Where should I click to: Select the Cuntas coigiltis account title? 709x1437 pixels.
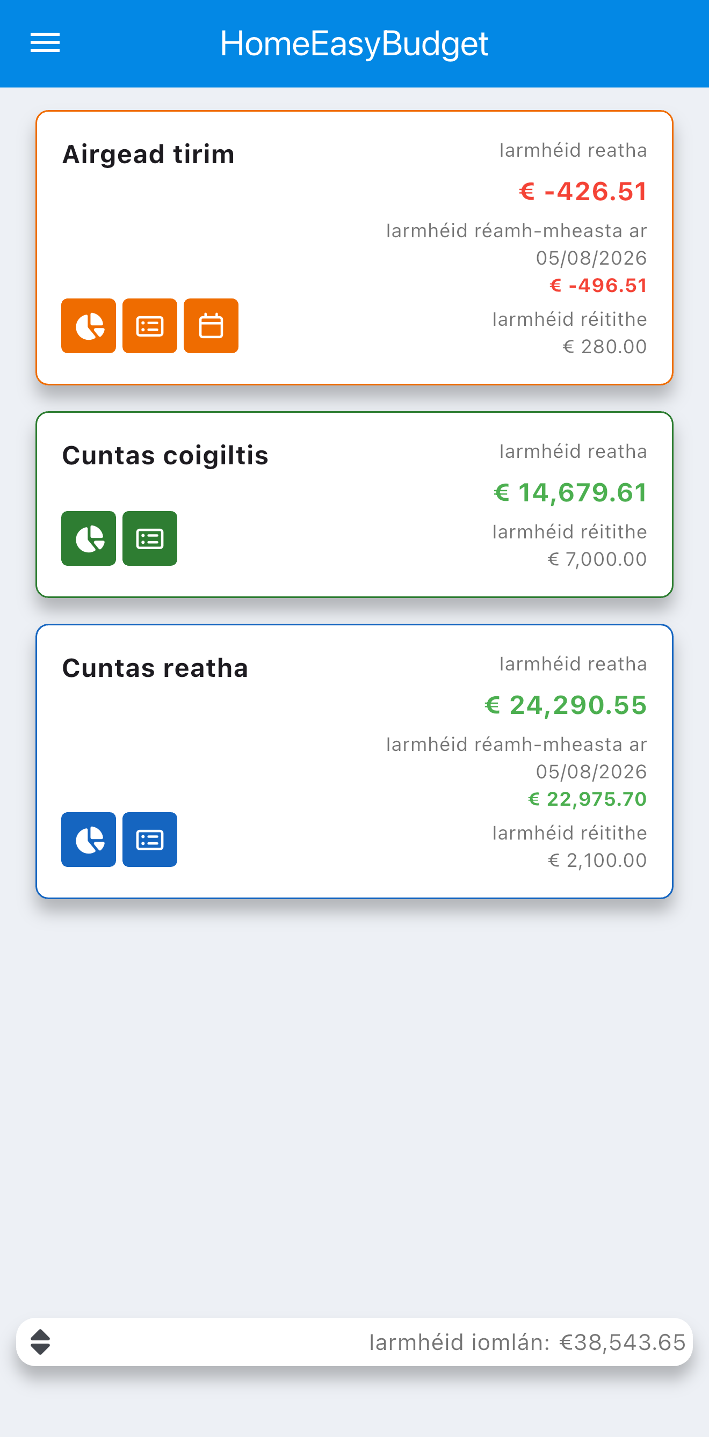[165, 456]
